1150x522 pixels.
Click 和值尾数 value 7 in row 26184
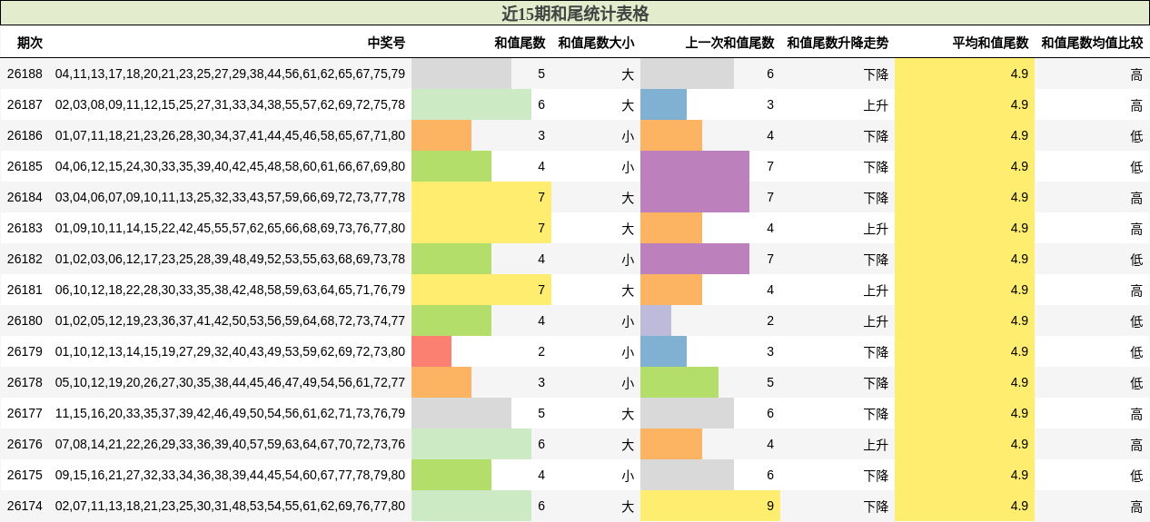[x=541, y=197]
